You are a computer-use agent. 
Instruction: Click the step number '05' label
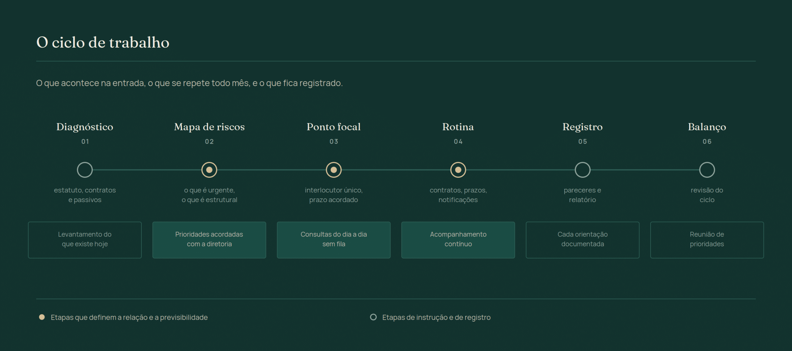(582, 141)
